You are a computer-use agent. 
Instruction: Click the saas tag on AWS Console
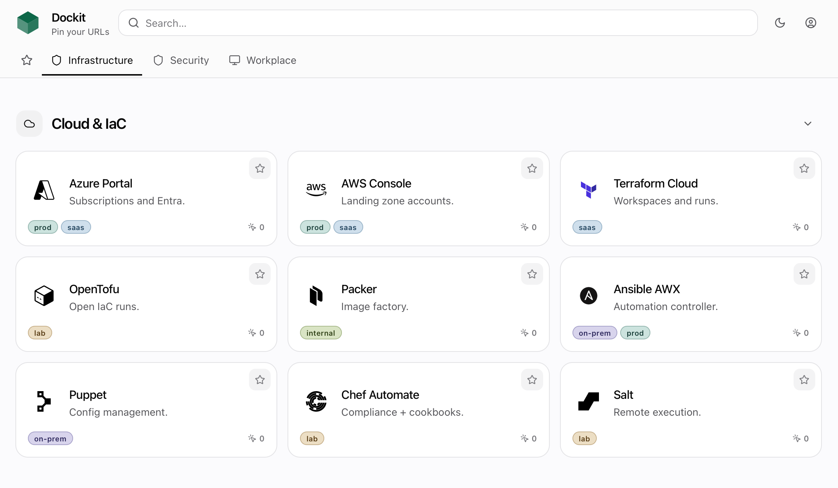[348, 227]
